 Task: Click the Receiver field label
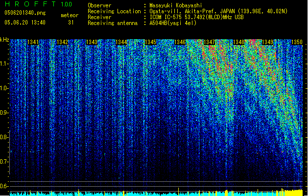(99, 17)
